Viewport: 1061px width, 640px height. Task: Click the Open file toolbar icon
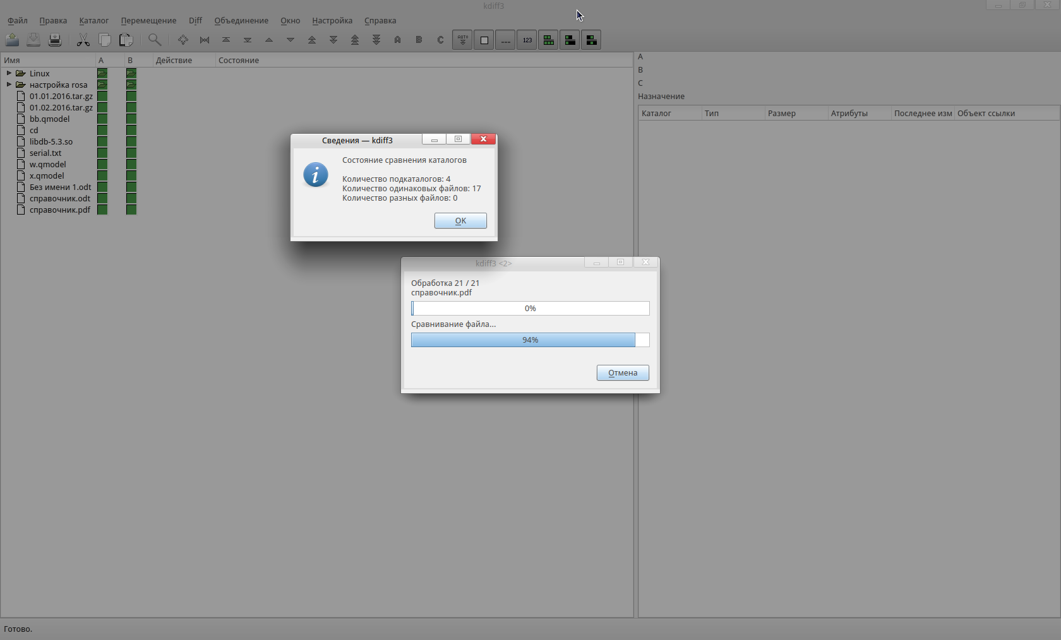click(12, 40)
